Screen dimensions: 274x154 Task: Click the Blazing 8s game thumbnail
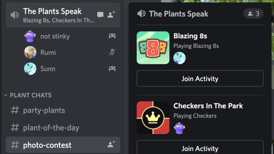pos(153,48)
